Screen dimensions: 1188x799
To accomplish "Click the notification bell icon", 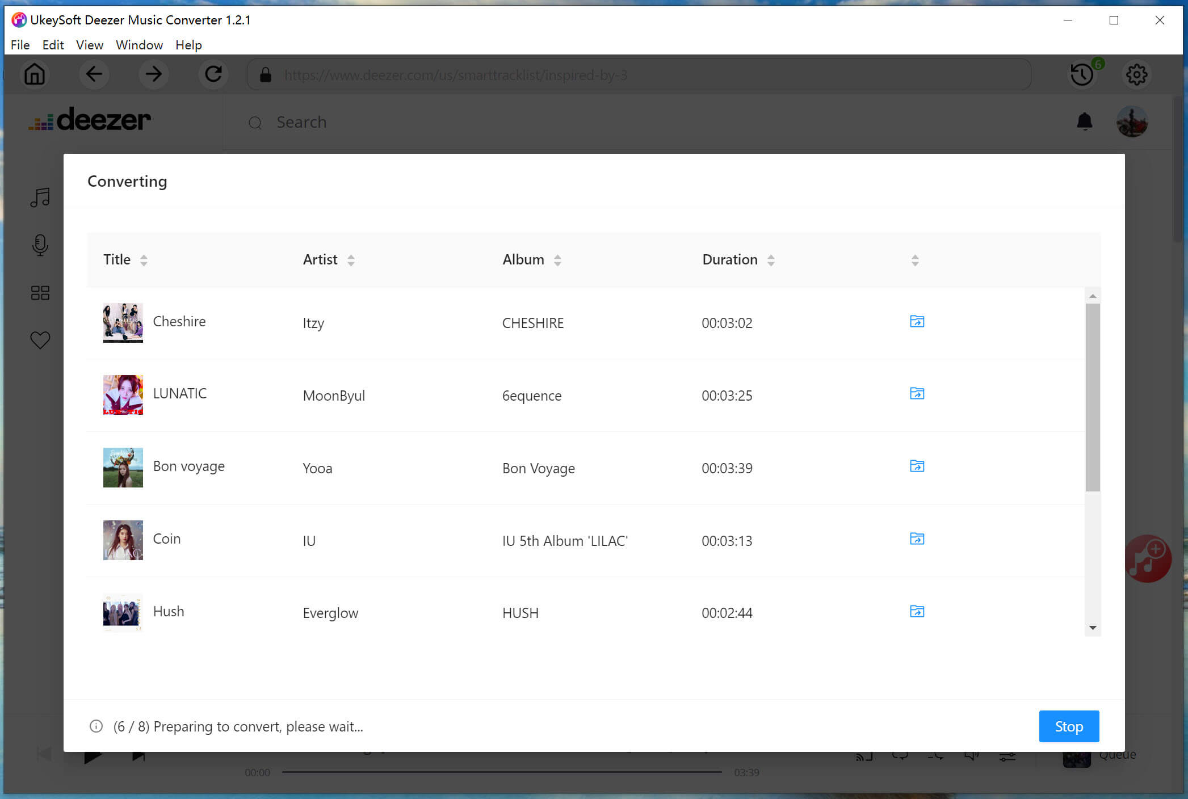I will coord(1085,121).
